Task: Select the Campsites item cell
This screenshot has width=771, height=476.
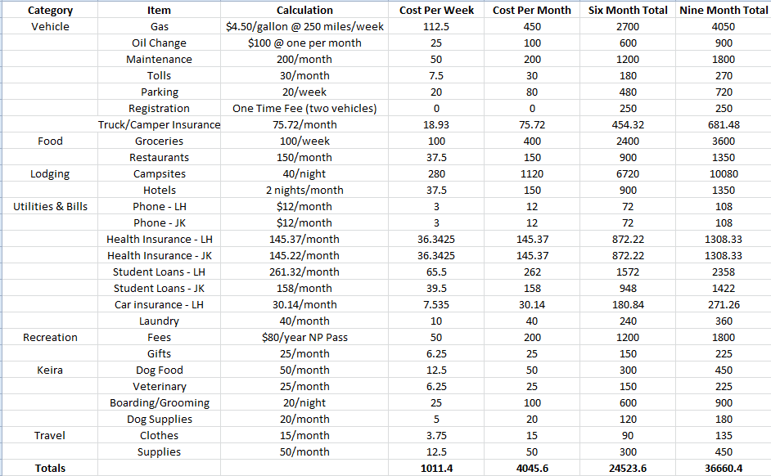Action: (x=159, y=174)
